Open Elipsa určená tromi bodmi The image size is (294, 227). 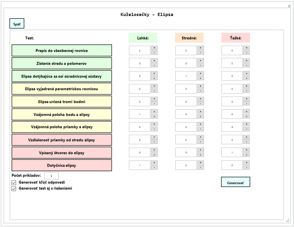click(62, 102)
